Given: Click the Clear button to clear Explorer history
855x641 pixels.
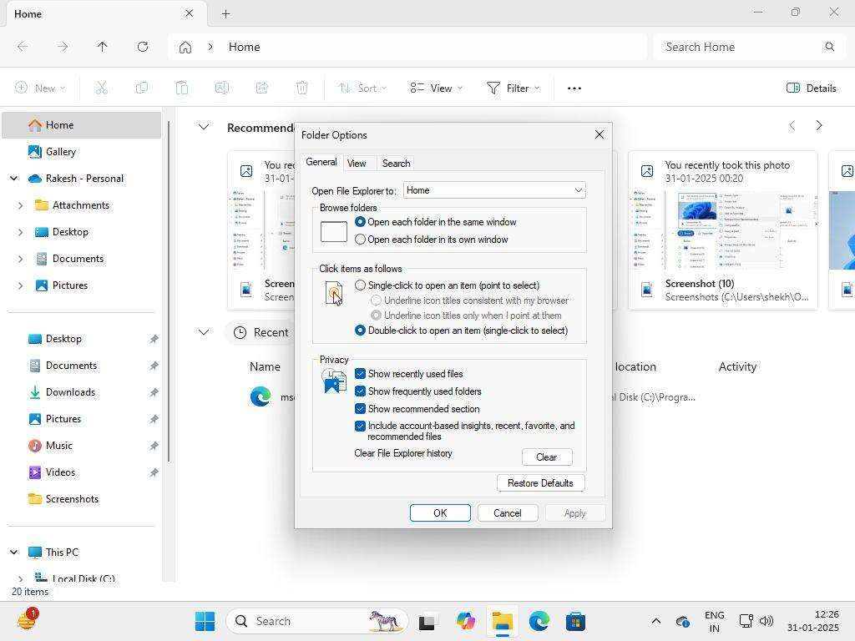Looking at the screenshot, I should [546, 457].
